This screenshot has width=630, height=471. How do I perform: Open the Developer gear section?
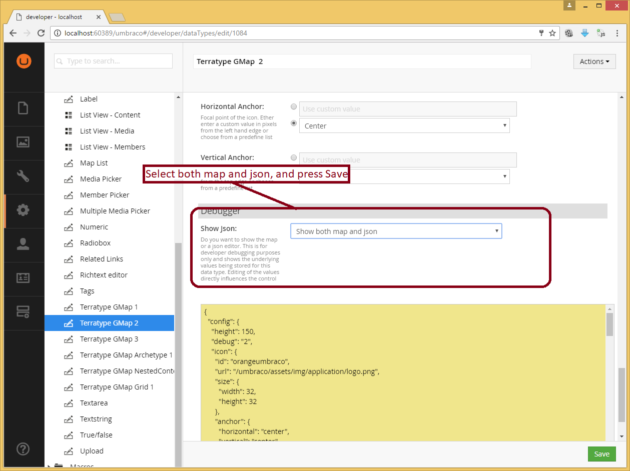(x=23, y=210)
